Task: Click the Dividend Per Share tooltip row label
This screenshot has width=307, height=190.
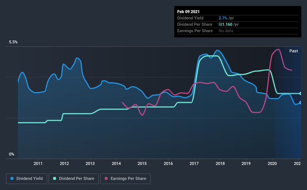Action: pyautogui.click(x=194, y=24)
